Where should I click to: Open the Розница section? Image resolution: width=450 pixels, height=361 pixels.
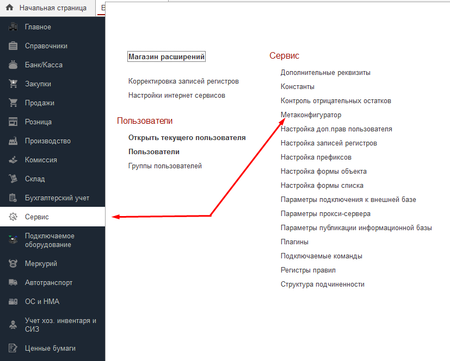coord(53,122)
